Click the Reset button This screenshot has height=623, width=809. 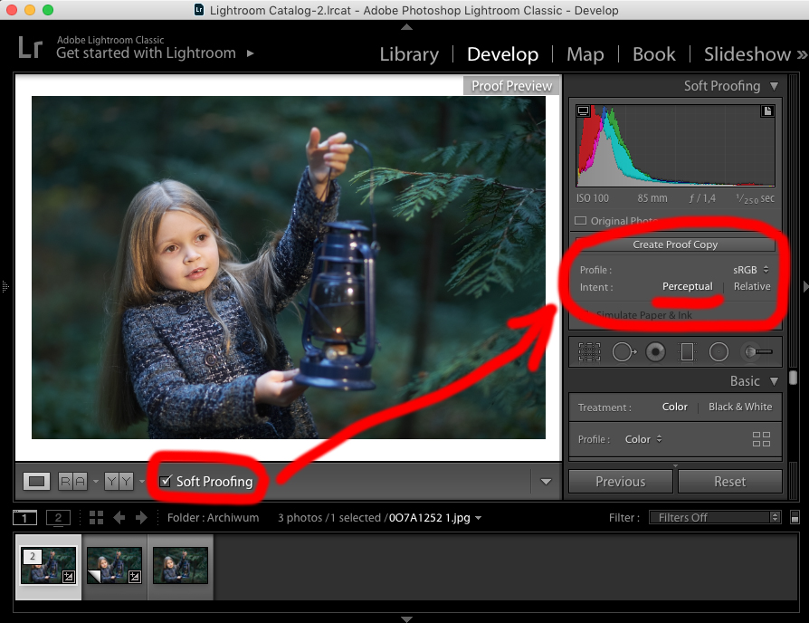(x=729, y=482)
